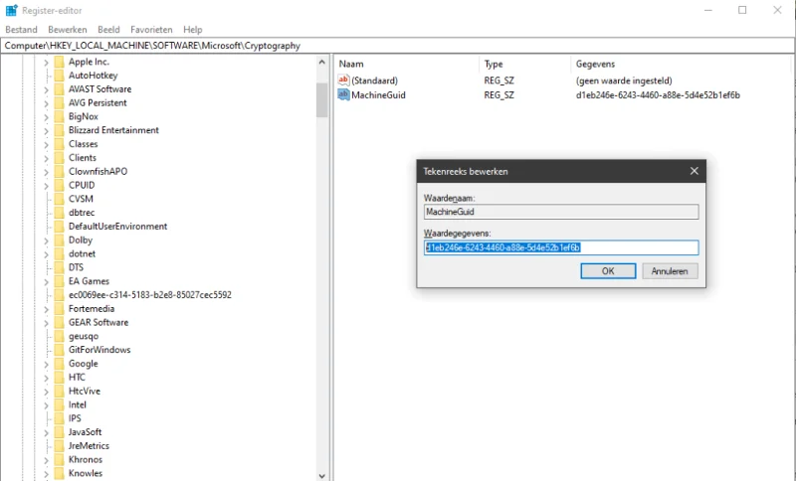Click the IPS folder icon
This screenshot has width=796, height=481.
60,418
